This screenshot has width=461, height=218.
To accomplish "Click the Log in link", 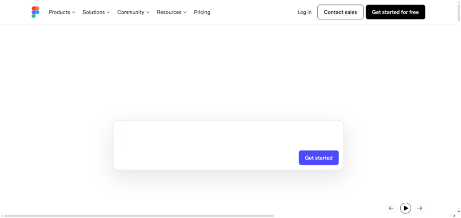I will pyautogui.click(x=304, y=12).
